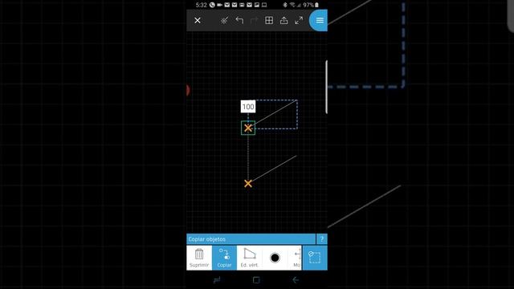Tap the Android back arrow
This screenshot has height=289, width=514.
click(296, 280)
